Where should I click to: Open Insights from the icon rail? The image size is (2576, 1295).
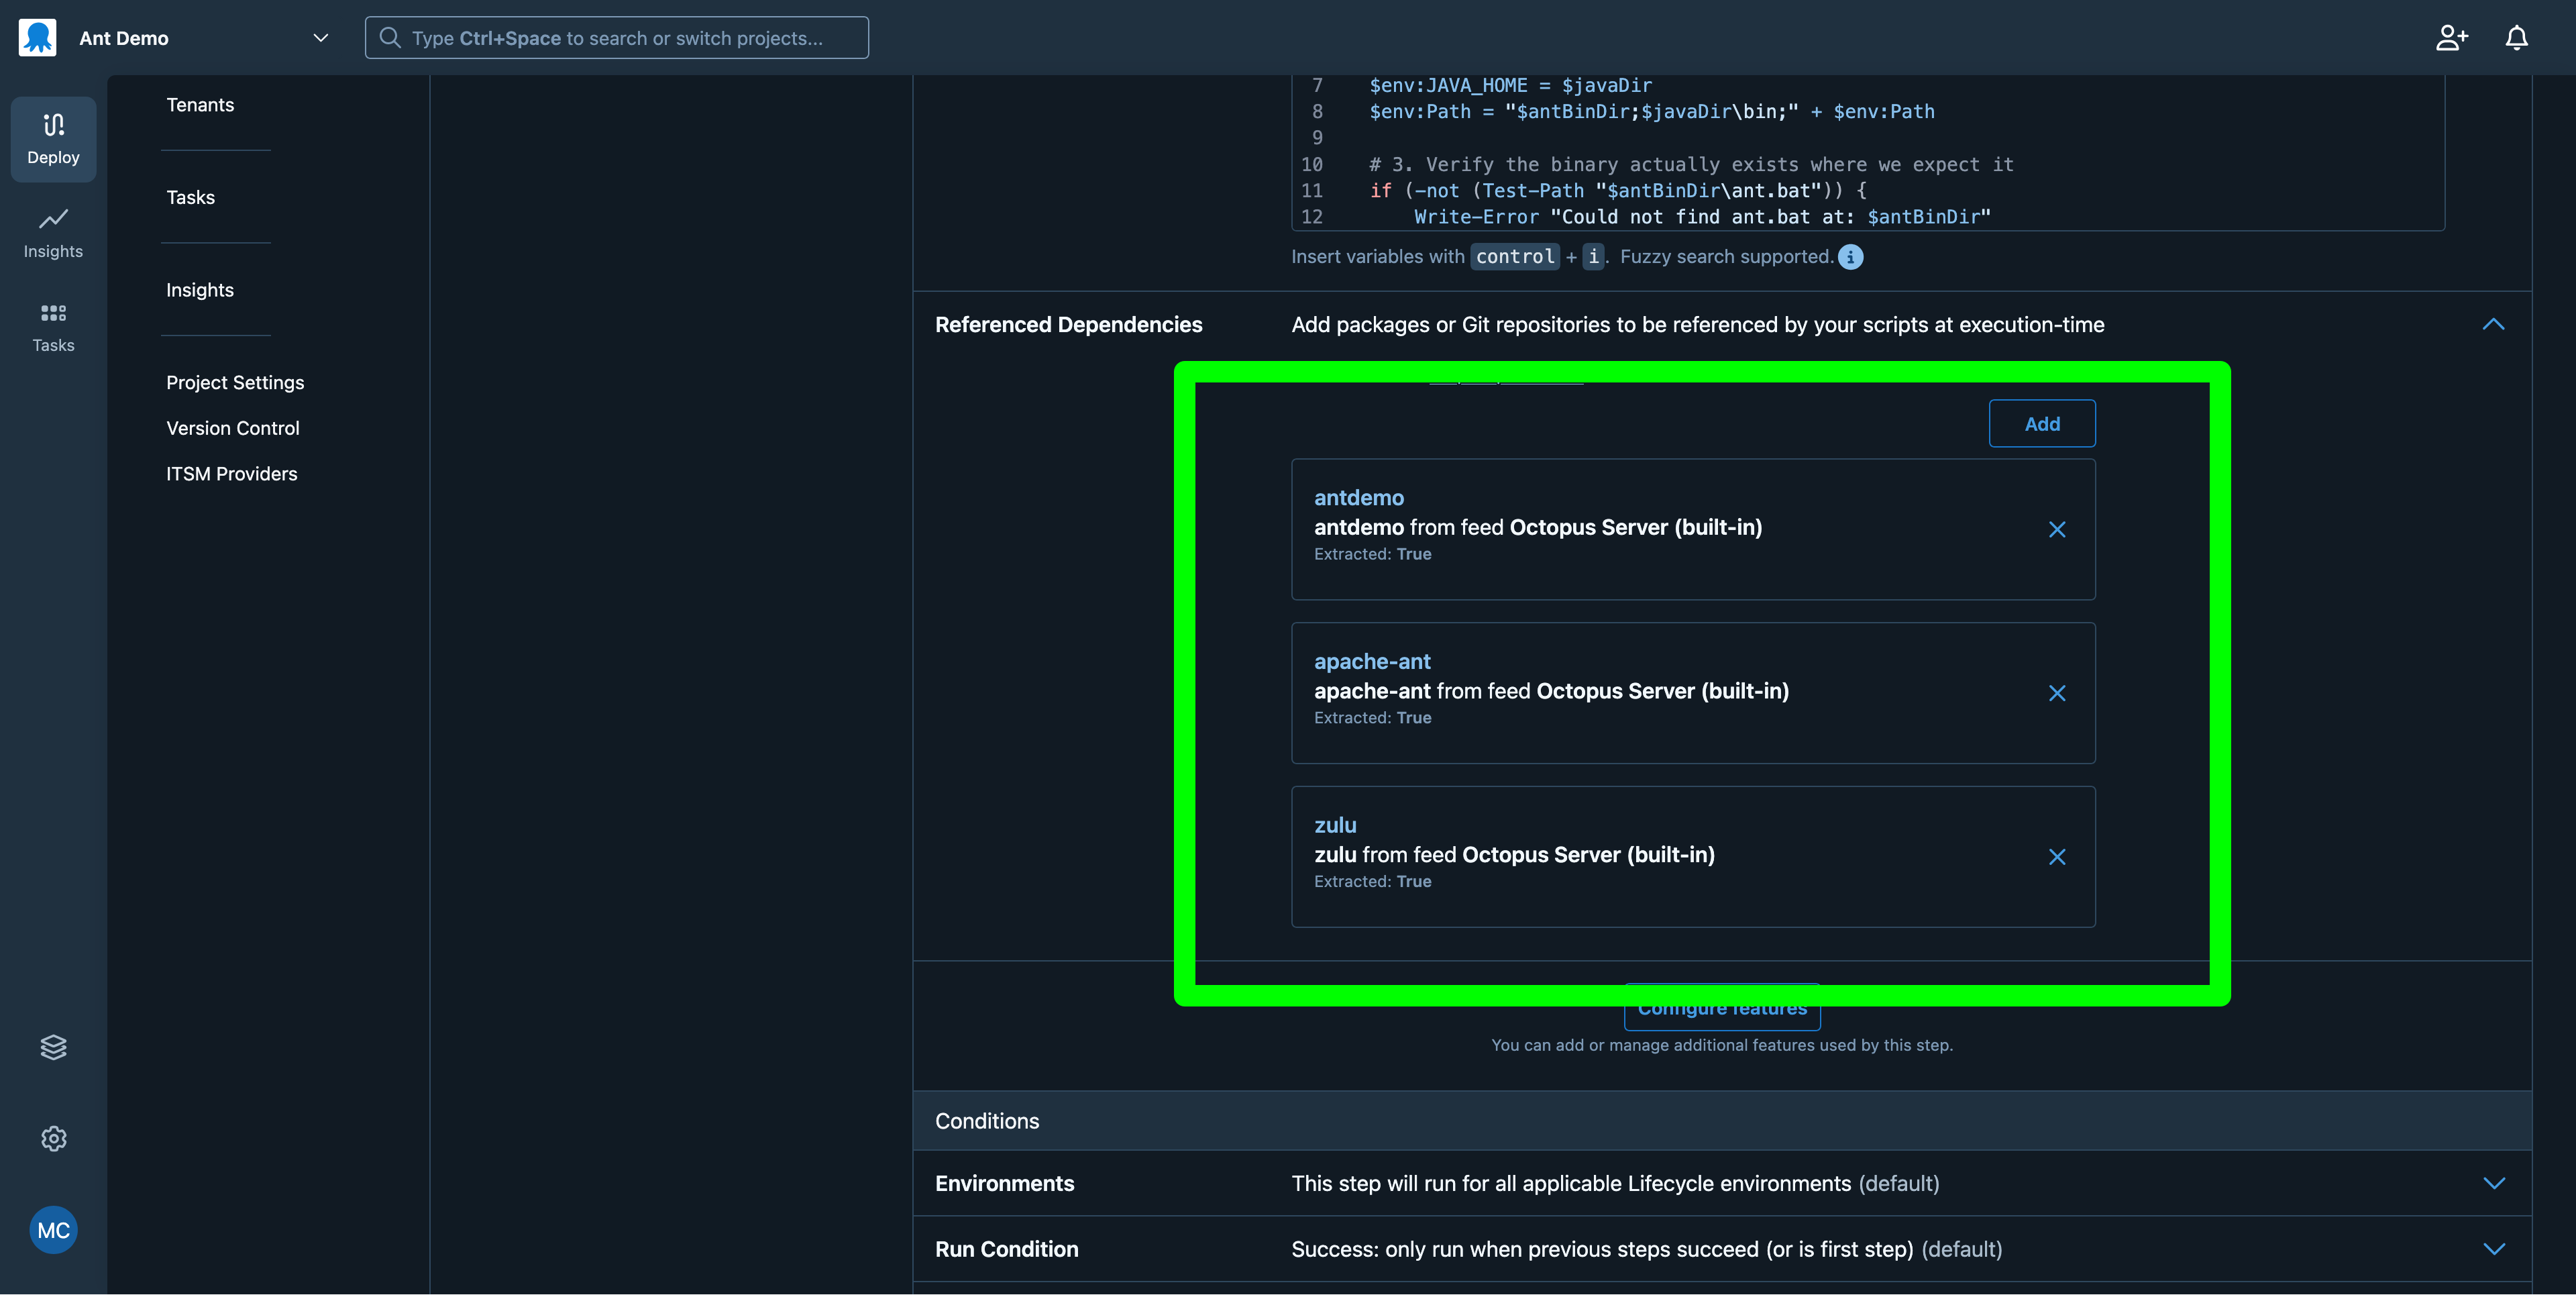pyautogui.click(x=53, y=233)
